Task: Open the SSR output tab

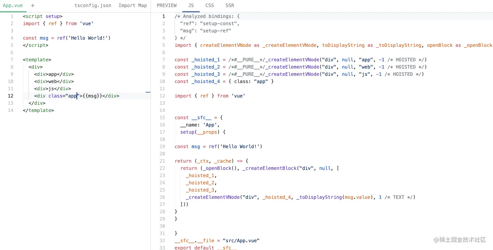Action: (x=230, y=5)
